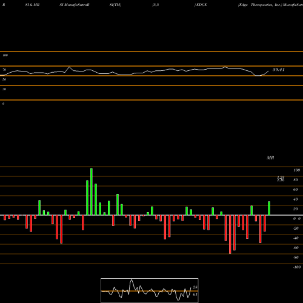This screenshot has height=303, width=303.
Task: Click the EDGE ticker symbol in the header
Action: (x=202, y=5)
